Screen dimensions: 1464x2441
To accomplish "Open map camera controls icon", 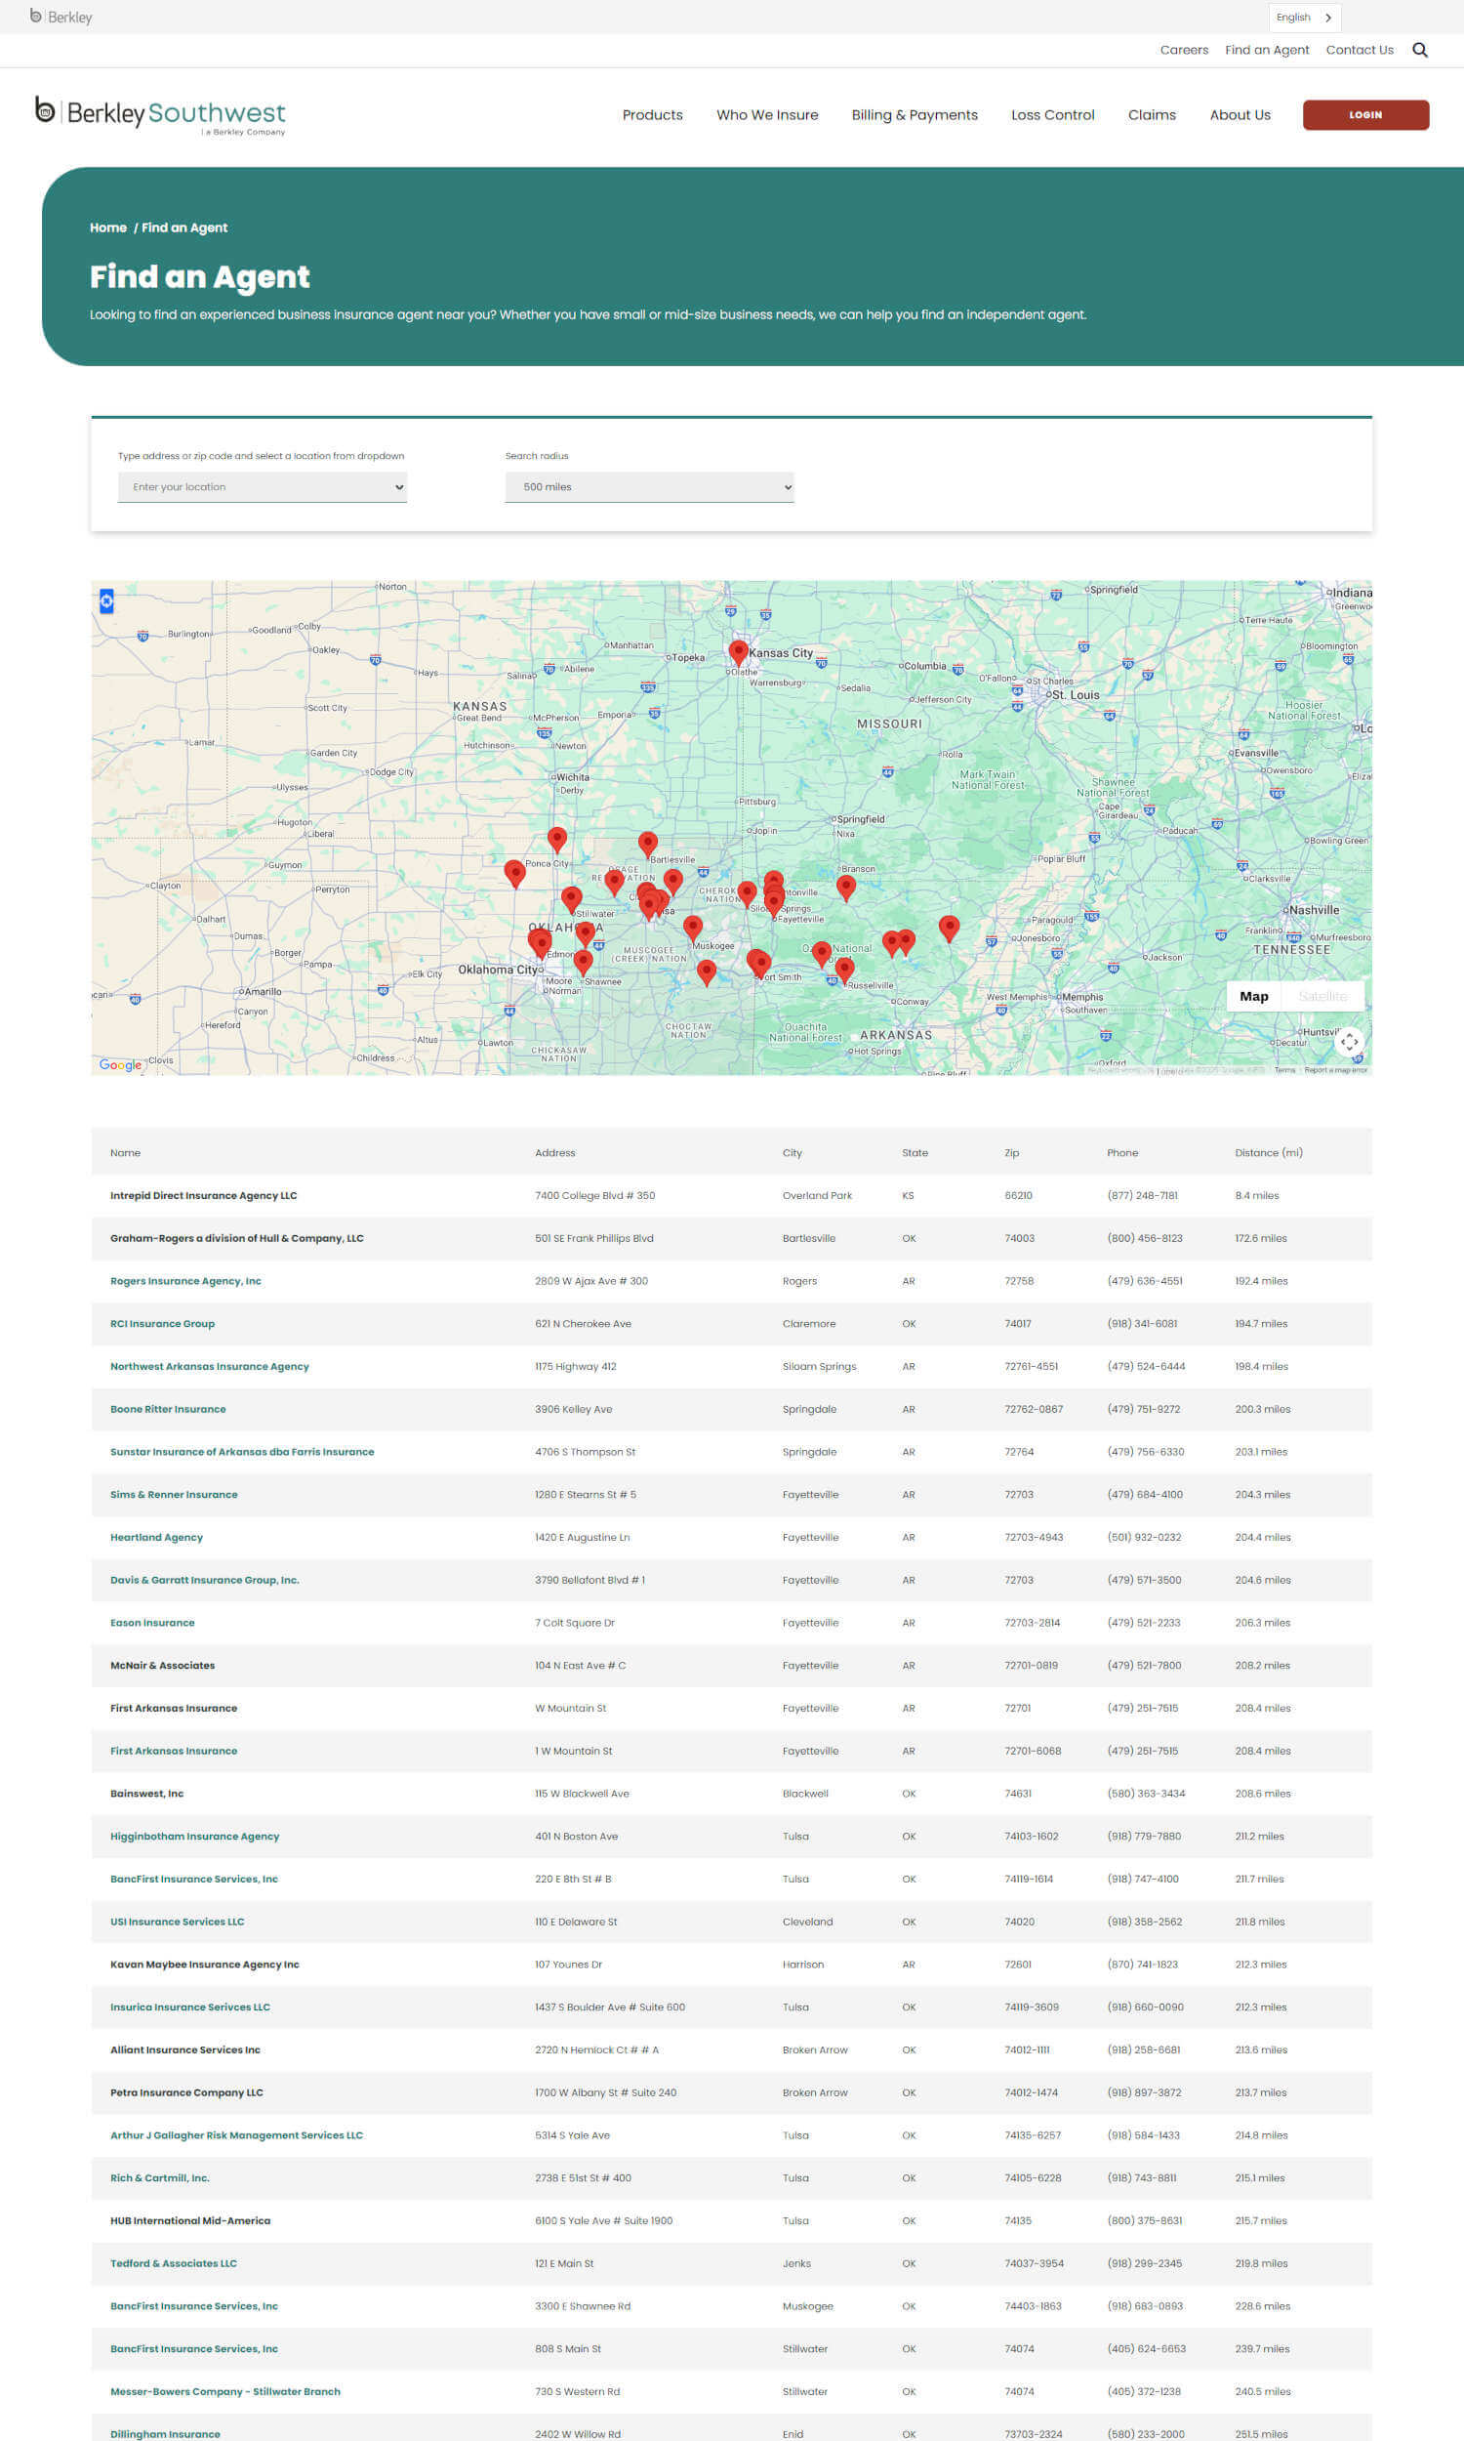I will pyautogui.click(x=1349, y=1041).
